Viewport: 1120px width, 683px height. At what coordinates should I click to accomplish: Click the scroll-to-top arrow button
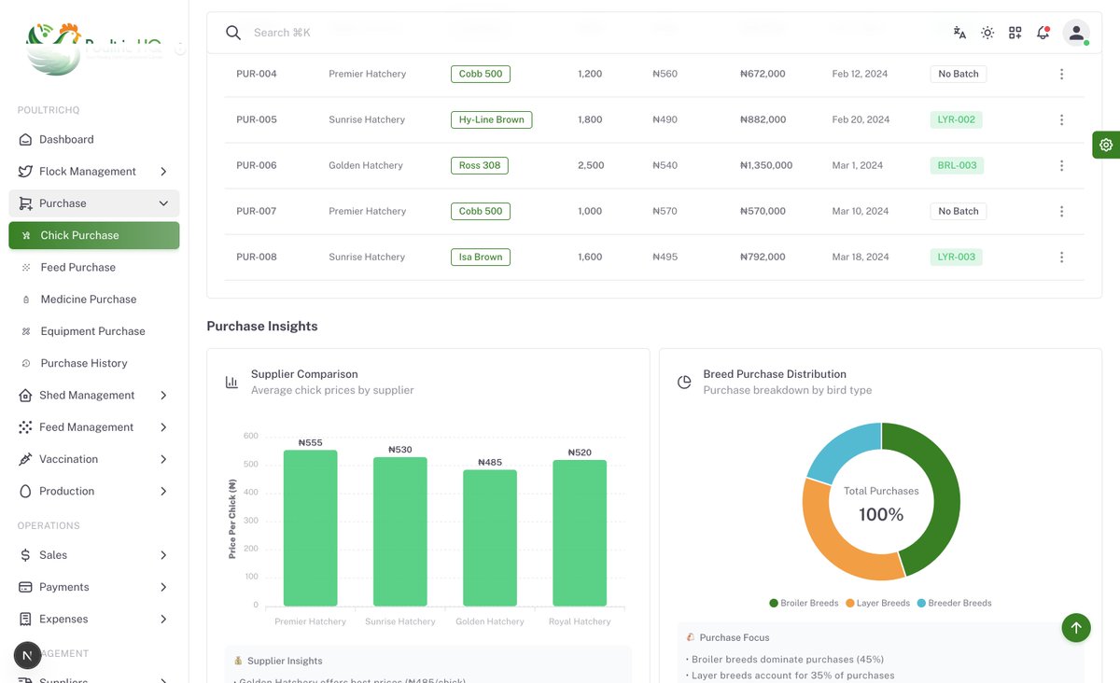pos(1076,628)
